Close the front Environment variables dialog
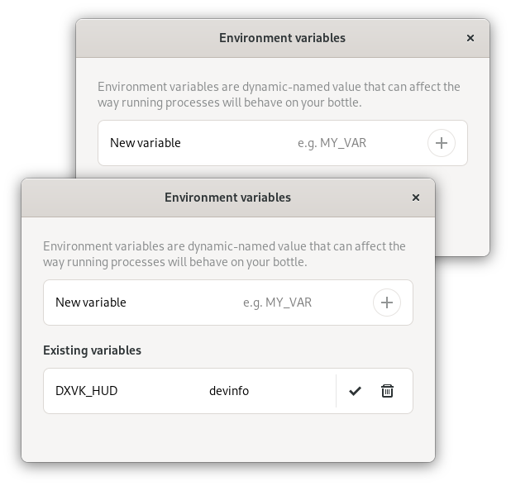 point(416,198)
